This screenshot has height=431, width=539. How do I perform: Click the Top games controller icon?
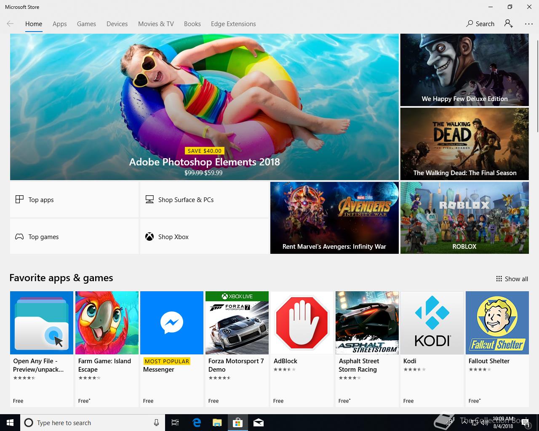point(19,237)
